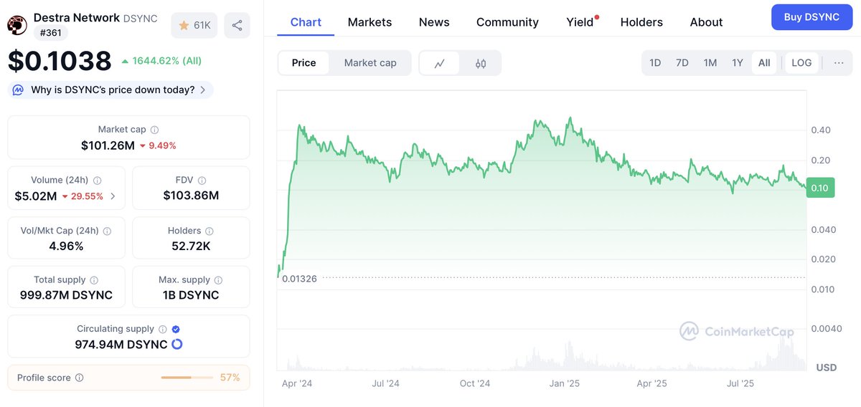
Task: Click the share icon button
Action: (237, 25)
